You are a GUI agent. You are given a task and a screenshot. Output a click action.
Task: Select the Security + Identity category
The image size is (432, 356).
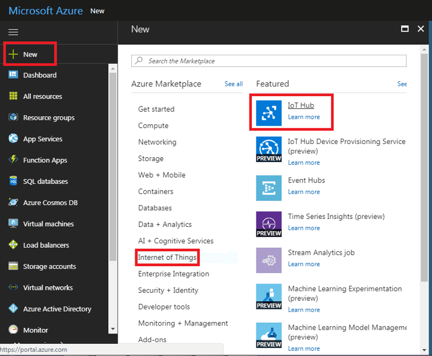click(x=168, y=290)
